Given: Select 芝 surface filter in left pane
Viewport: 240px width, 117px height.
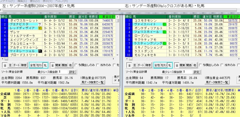Looking at the screenshot, I should tap(10, 65).
